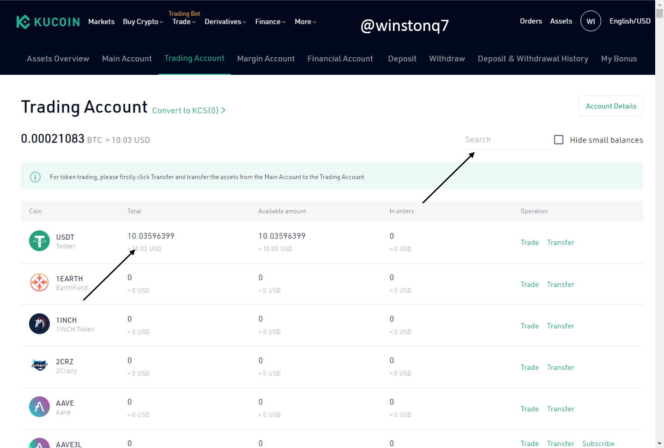The width and height of the screenshot is (664, 448).
Task: Open the Assets menu
Action: [561, 21]
